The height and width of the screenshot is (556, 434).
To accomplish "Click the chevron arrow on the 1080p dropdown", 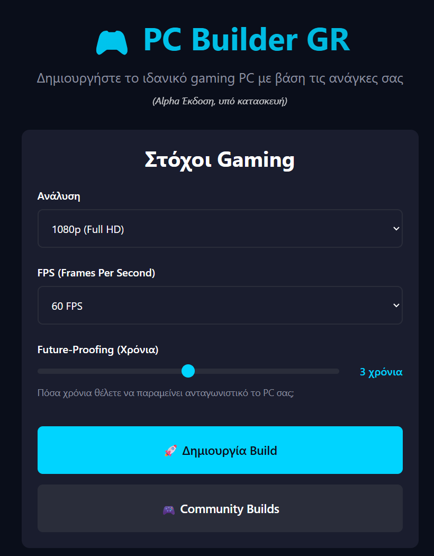I will click(395, 228).
